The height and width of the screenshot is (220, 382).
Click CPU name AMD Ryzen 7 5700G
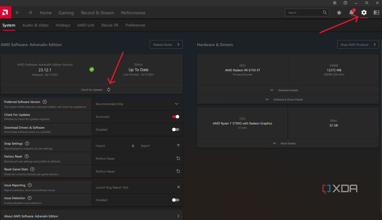point(242,123)
